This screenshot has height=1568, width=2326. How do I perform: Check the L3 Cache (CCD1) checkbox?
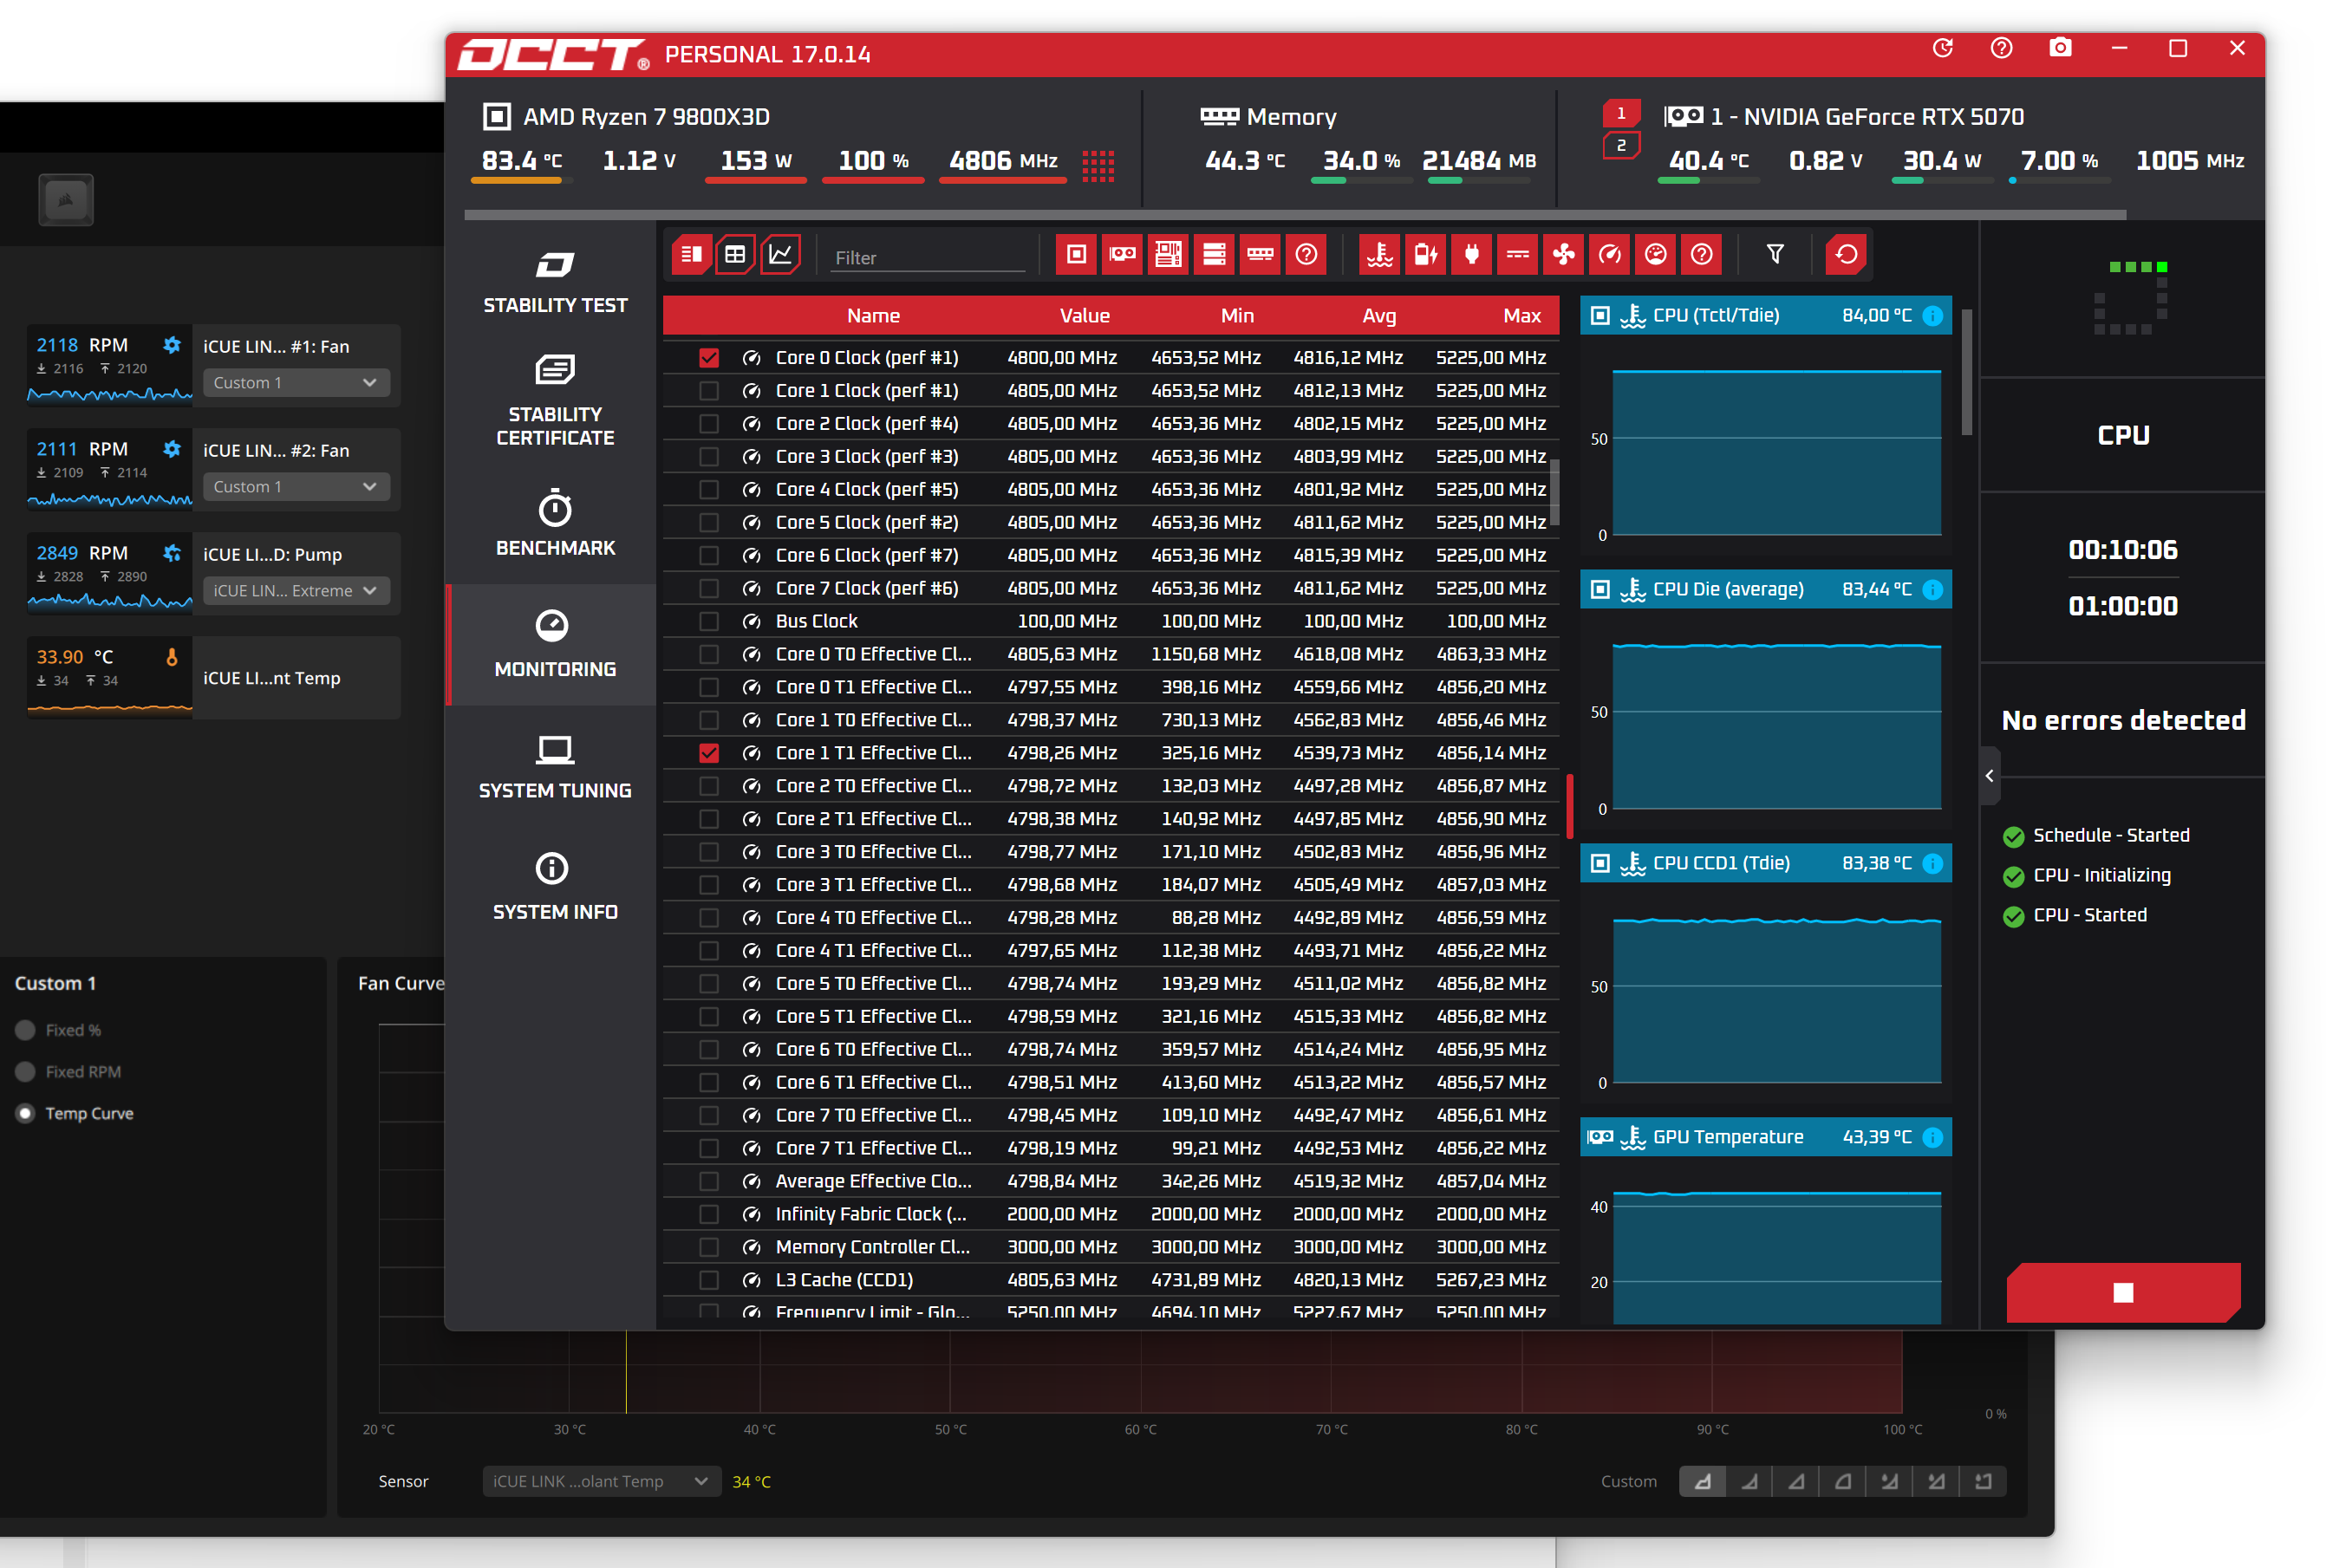point(709,1281)
